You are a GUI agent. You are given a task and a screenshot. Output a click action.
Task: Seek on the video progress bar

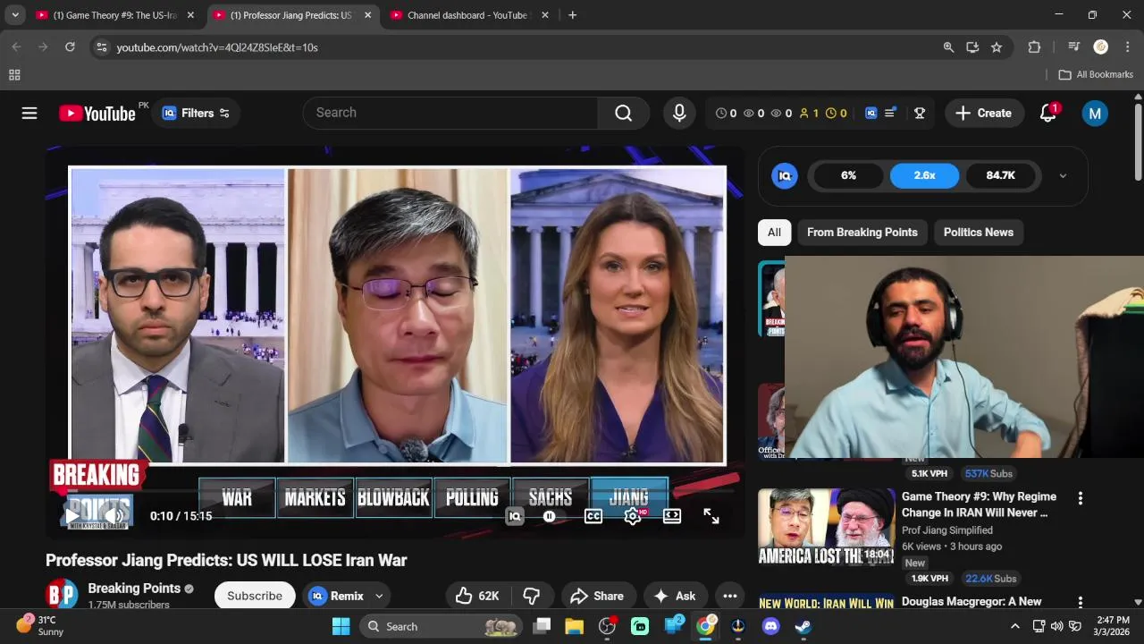[x=394, y=491]
